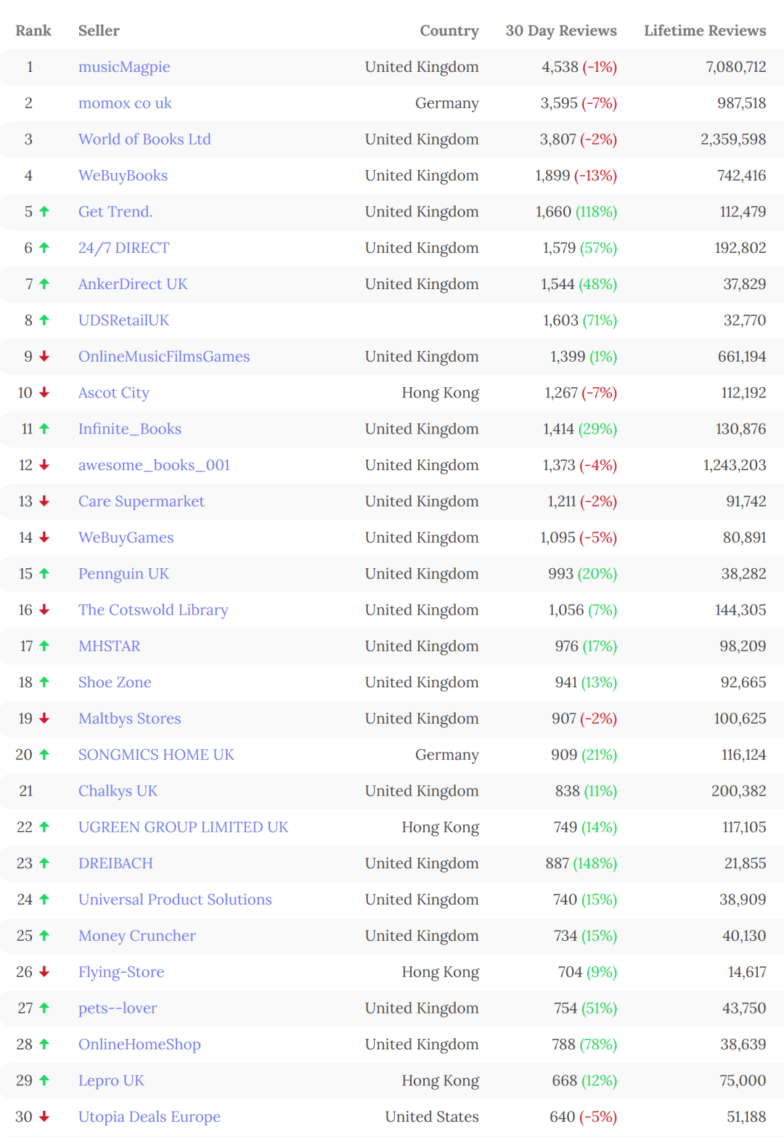
Task: Click Maltbys Stores link
Action: [x=130, y=719]
